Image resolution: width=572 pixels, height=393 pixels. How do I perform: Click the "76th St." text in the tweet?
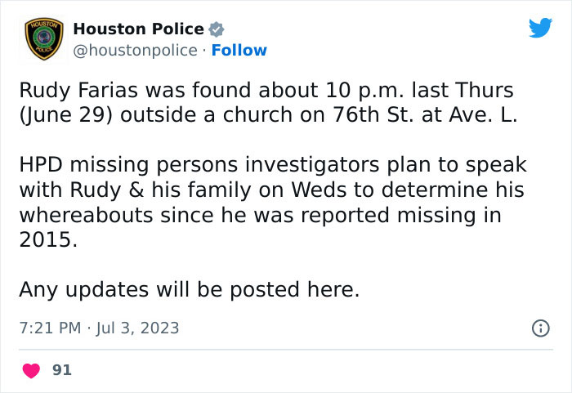pos(367,114)
